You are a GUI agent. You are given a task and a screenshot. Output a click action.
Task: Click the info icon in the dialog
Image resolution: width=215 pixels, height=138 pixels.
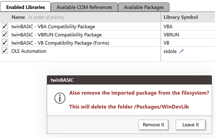(x=60, y=98)
